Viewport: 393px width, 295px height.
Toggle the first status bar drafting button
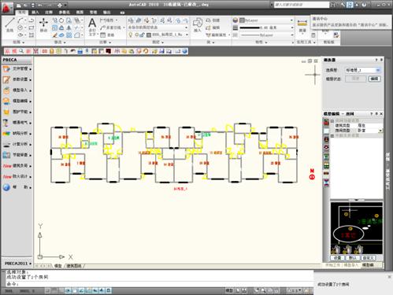coord(47,290)
